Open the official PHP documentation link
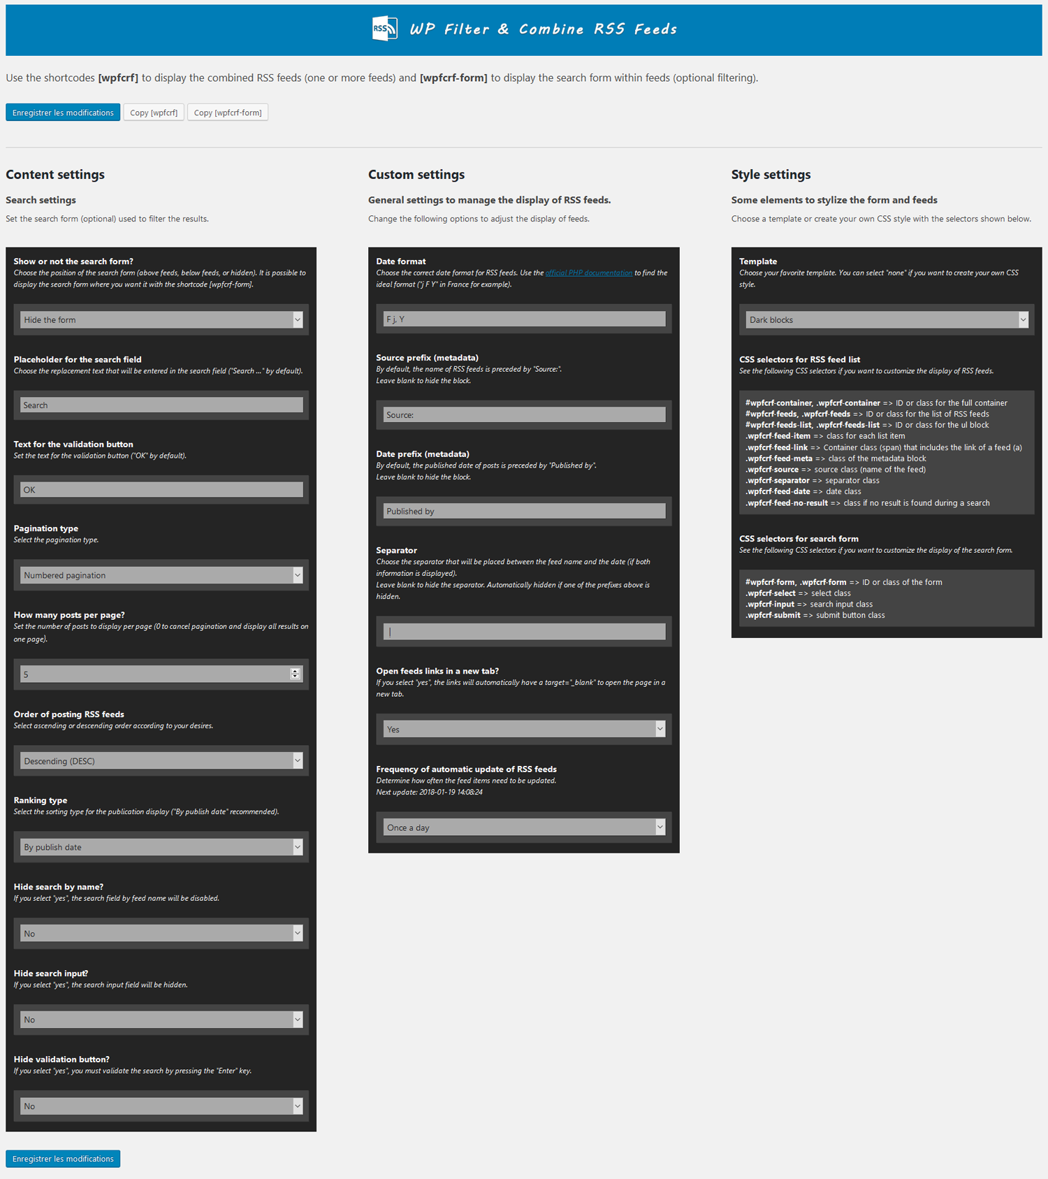 tap(589, 273)
